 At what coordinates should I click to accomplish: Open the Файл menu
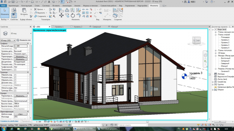click(x=3, y=5)
